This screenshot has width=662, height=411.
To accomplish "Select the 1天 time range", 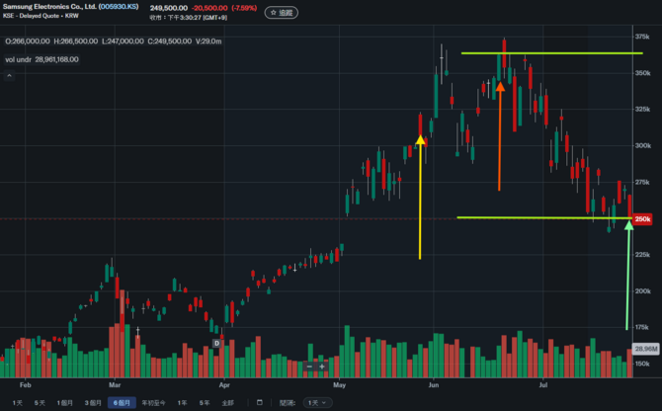I will pos(18,403).
